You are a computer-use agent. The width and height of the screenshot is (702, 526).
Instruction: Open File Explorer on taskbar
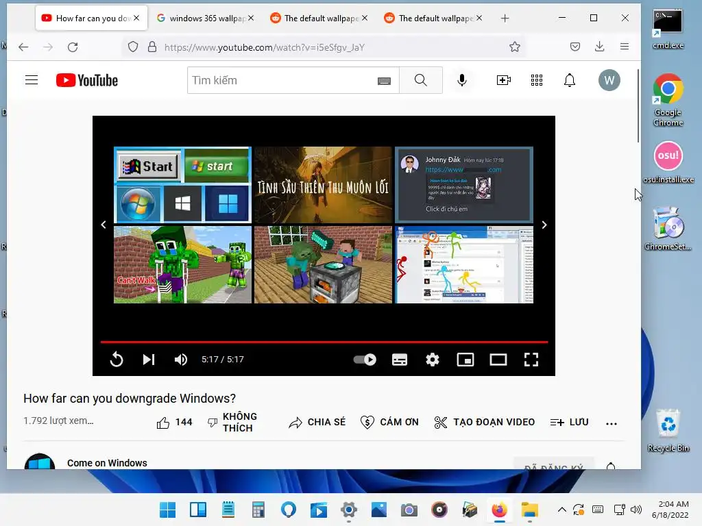pyautogui.click(x=530, y=510)
